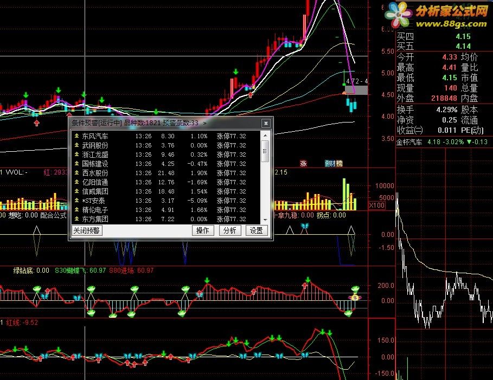Select the 武钢股份 alert row
493x380 pixels.
tap(167, 145)
